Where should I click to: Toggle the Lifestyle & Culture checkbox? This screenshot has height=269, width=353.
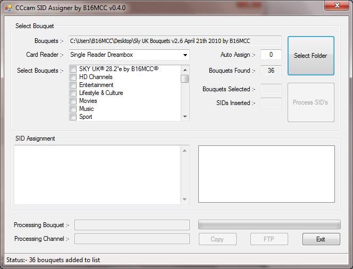point(73,93)
